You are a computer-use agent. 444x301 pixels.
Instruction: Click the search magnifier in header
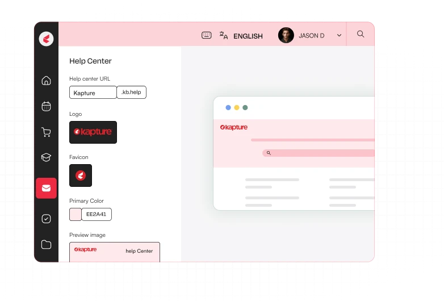tap(361, 34)
